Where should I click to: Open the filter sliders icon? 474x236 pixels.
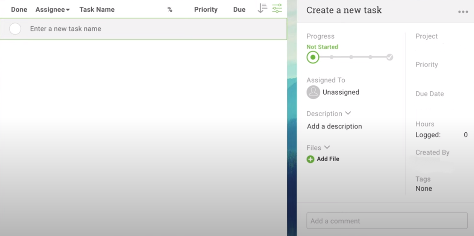click(x=277, y=8)
